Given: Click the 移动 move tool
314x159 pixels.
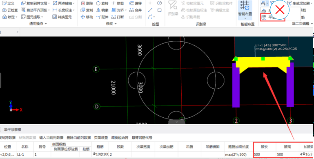Looking at the screenshot, I should pos(87,17).
